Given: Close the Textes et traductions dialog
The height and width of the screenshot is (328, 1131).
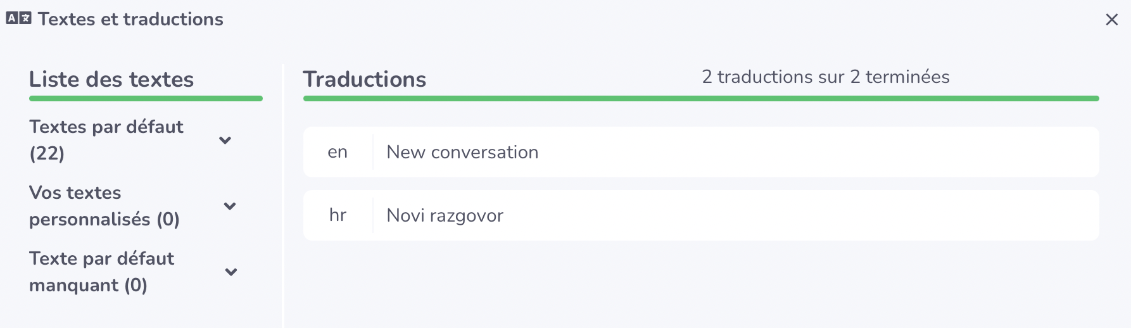Looking at the screenshot, I should point(1111,20).
